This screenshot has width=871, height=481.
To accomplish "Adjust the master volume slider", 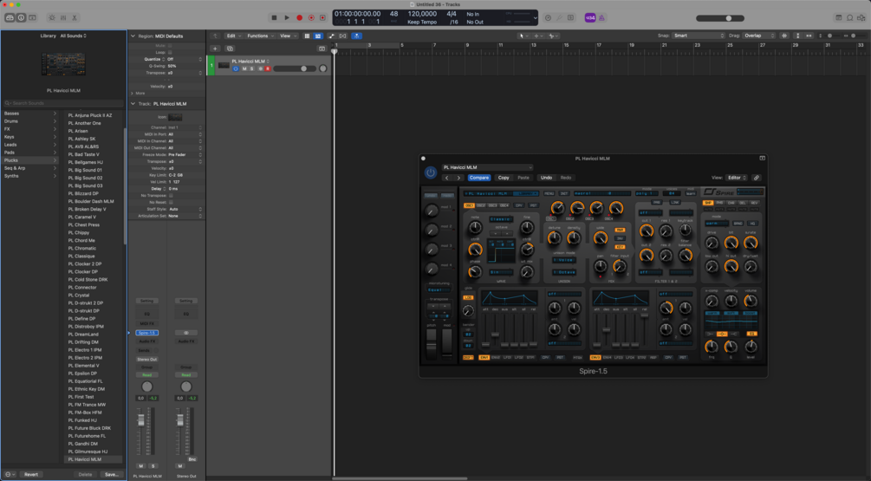I will click(x=720, y=18).
